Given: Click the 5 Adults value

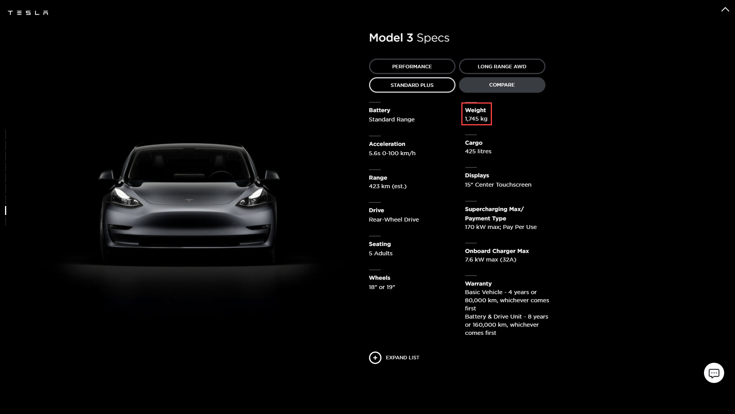Looking at the screenshot, I should click(x=381, y=253).
